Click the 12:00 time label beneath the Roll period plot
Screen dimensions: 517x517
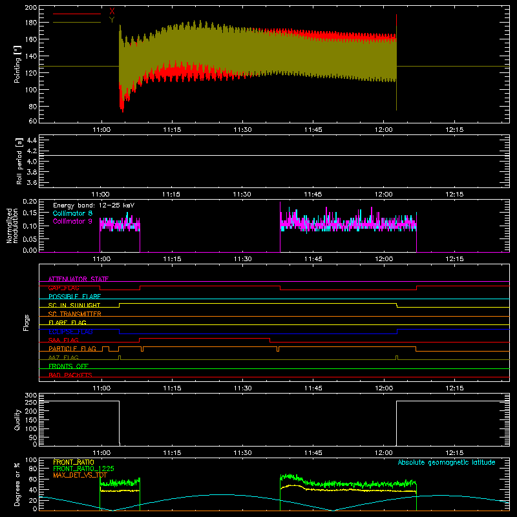[x=384, y=195]
